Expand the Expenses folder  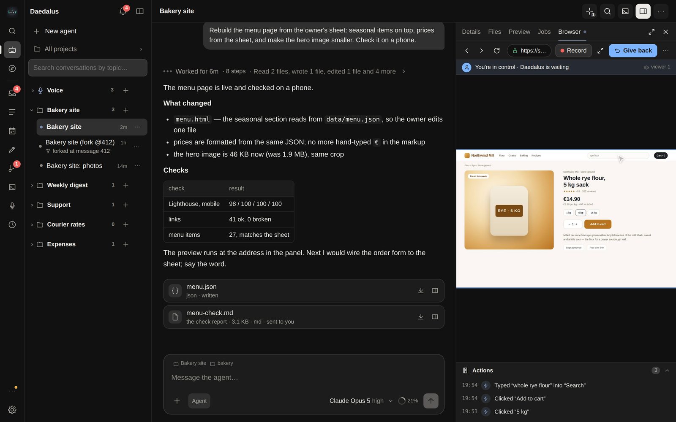32,244
